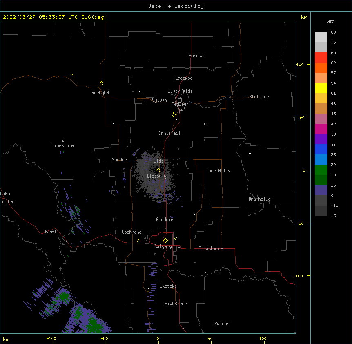Click white plus marker north of Drumheller

250,153
